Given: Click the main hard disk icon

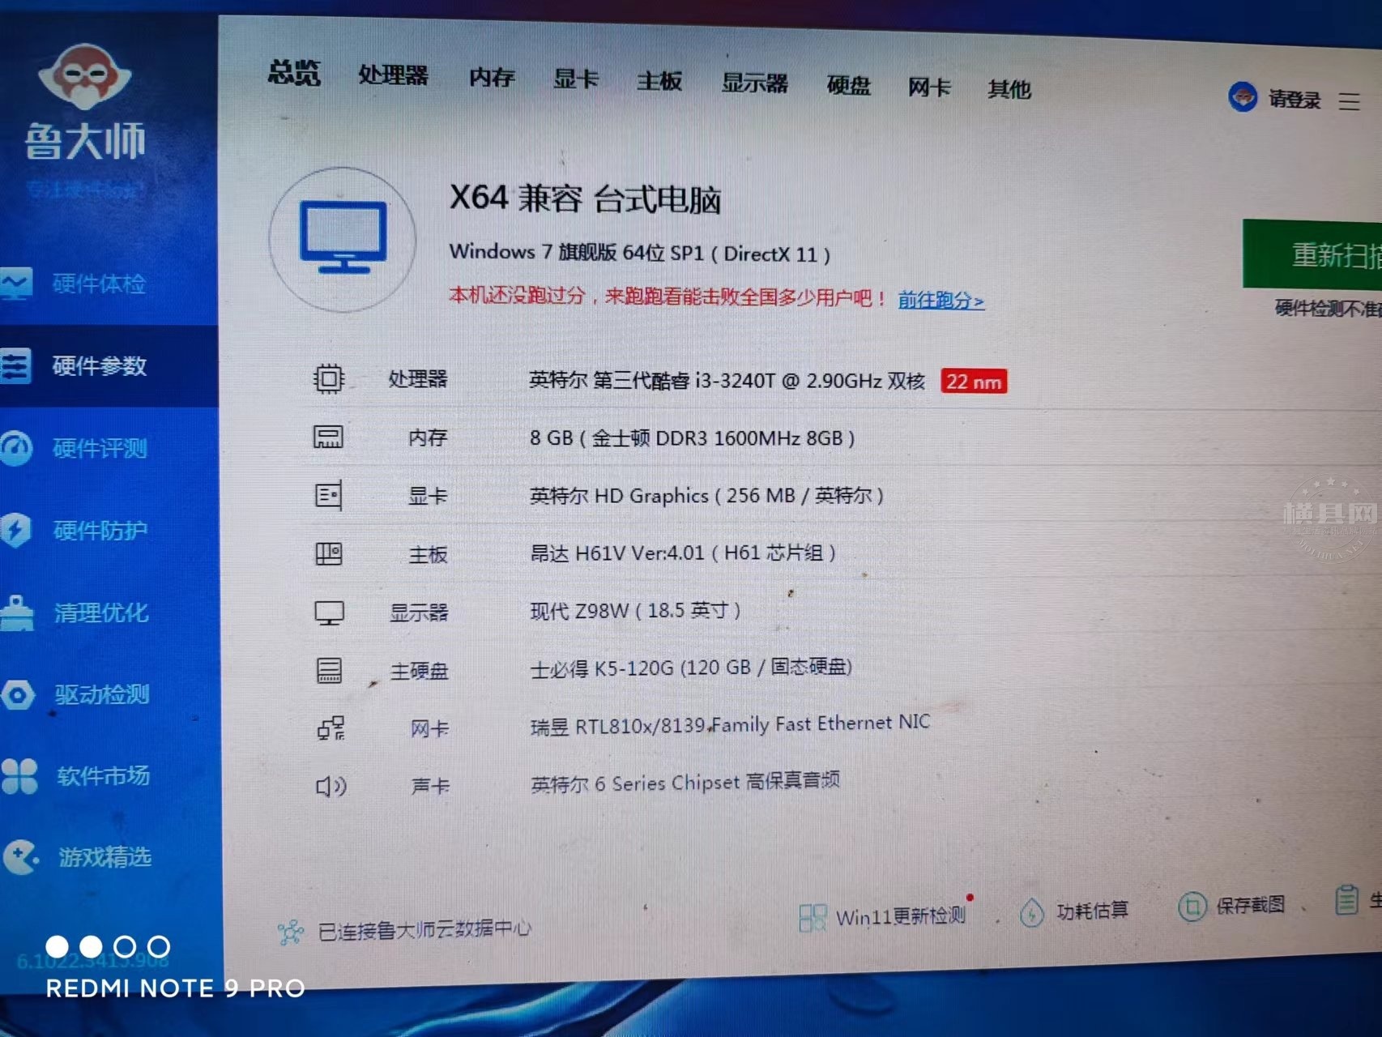Looking at the screenshot, I should coord(329,671).
